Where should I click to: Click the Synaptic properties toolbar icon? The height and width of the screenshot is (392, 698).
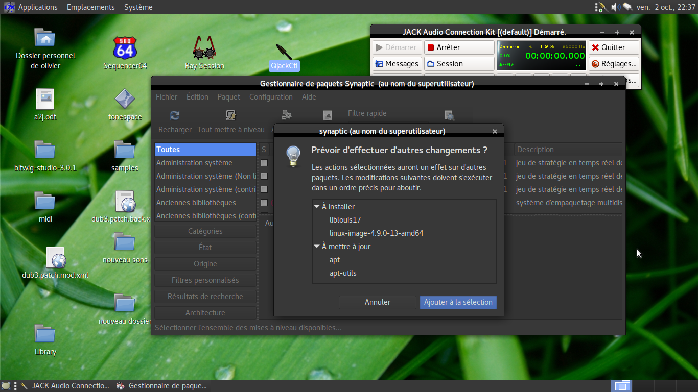pyautogui.click(x=328, y=115)
